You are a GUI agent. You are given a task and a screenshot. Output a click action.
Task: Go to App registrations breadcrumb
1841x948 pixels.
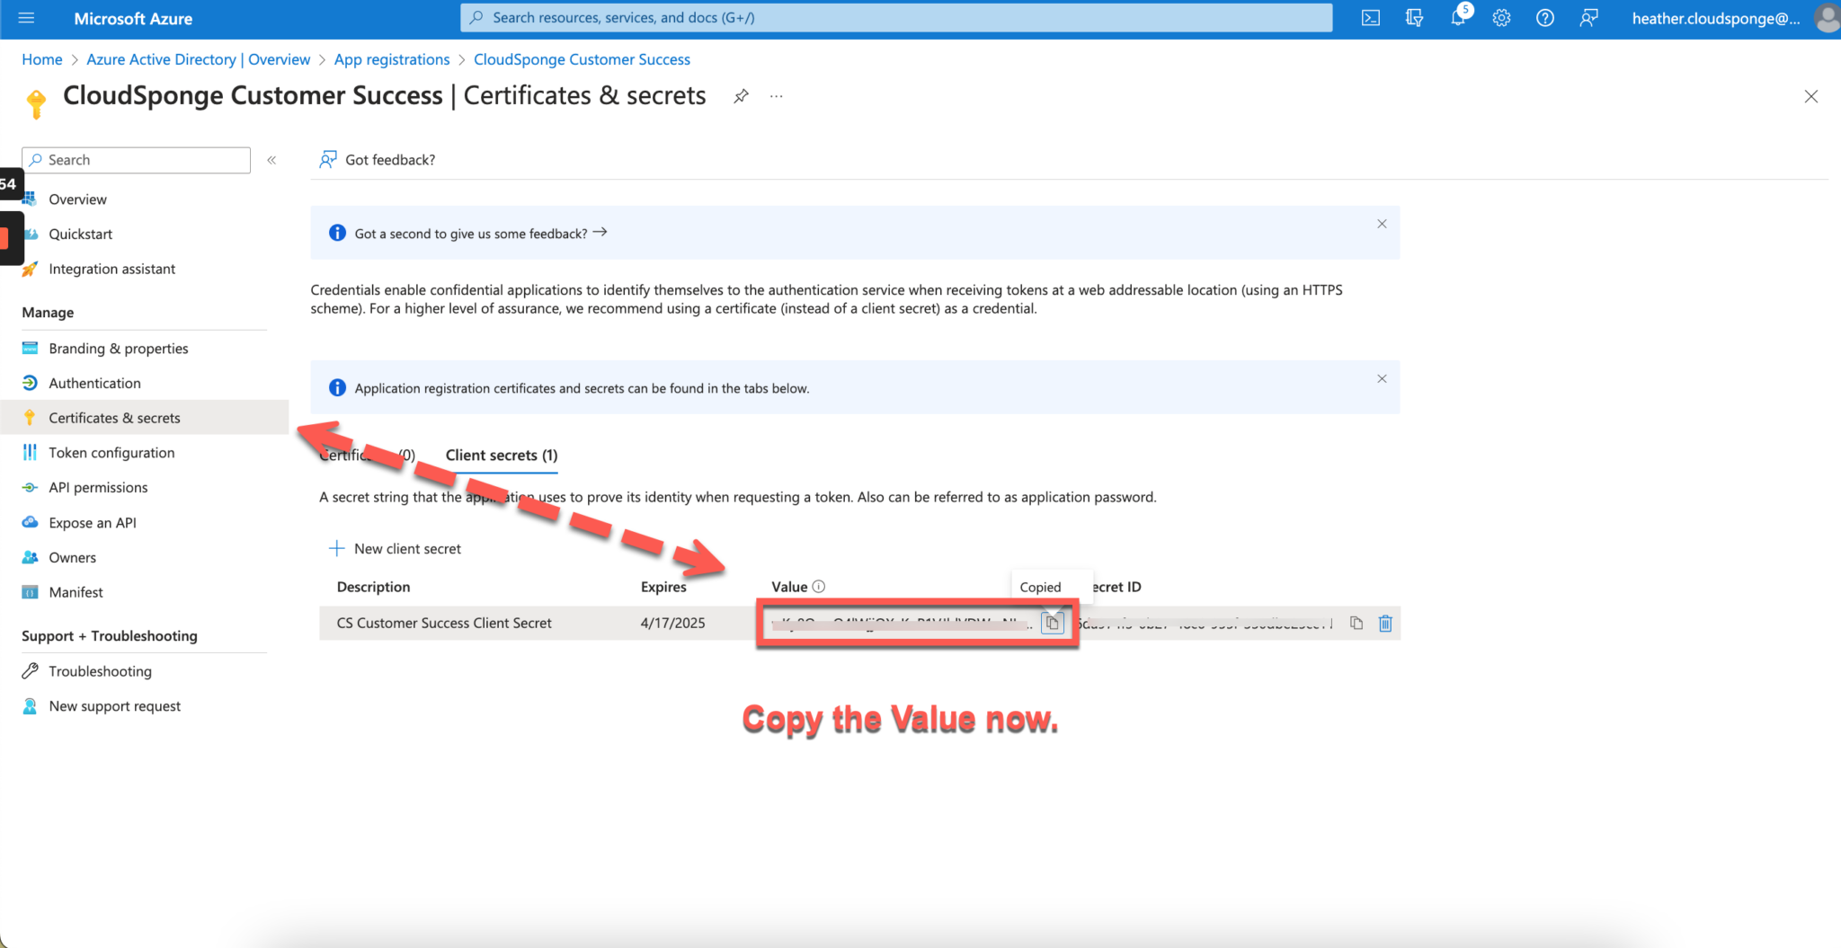[x=391, y=59]
